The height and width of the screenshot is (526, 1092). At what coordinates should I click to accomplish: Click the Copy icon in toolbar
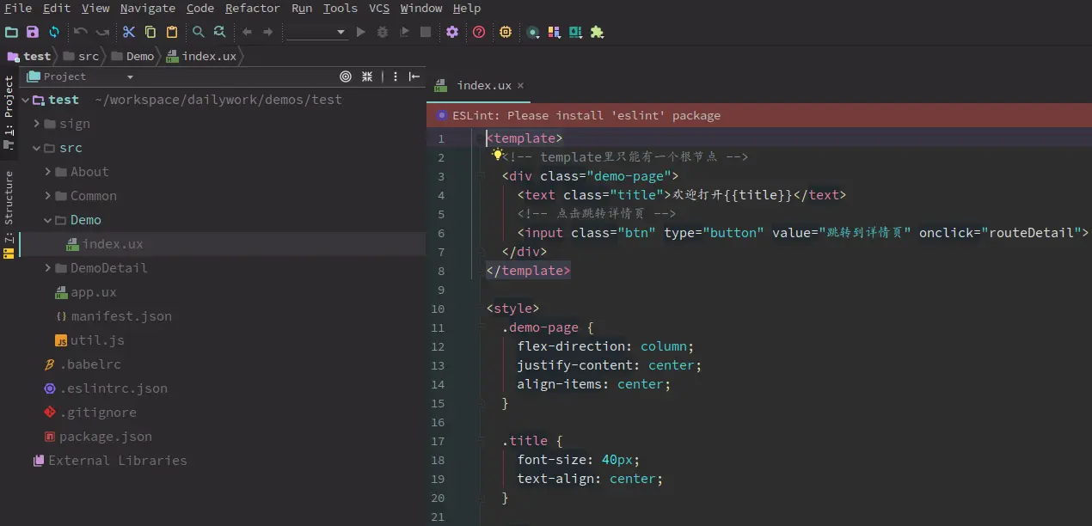(150, 32)
